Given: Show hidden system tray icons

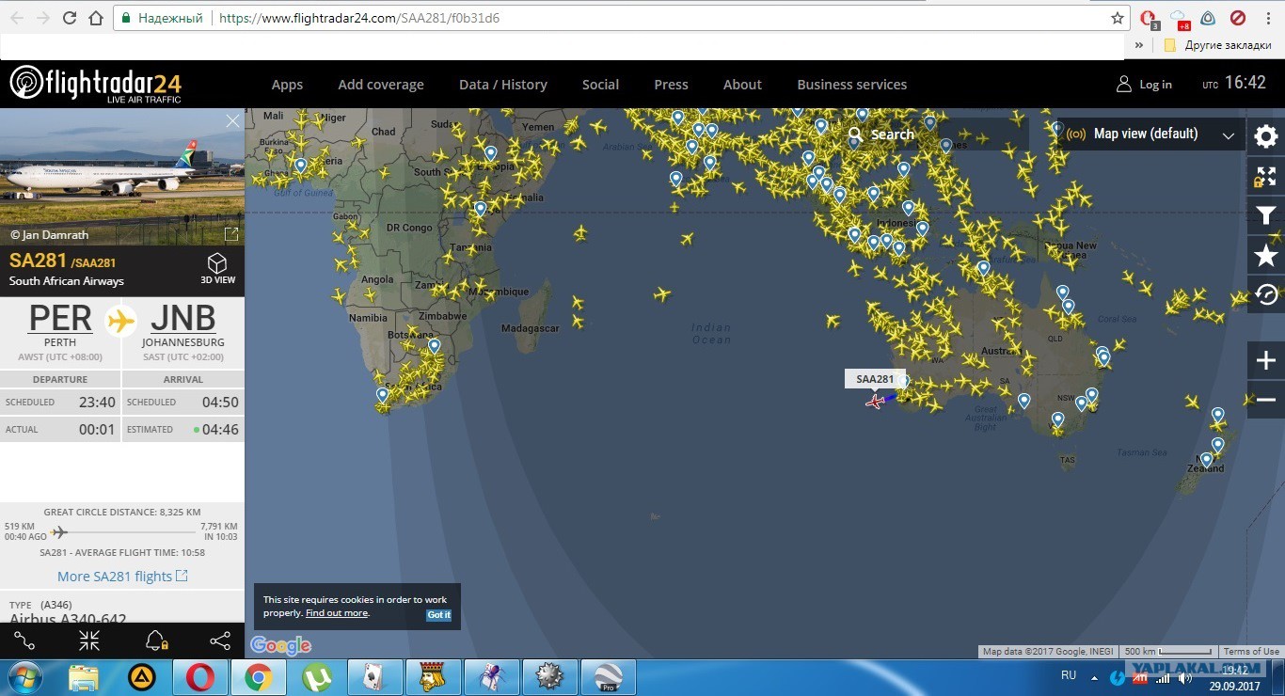Looking at the screenshot, I should click(x=1093, y=676).
